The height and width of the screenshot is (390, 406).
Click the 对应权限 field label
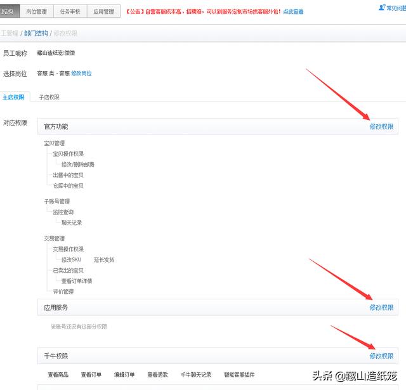click(15, 122)
